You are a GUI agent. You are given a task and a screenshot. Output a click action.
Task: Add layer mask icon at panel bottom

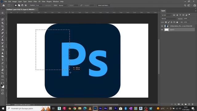click(x=179, y=104)
